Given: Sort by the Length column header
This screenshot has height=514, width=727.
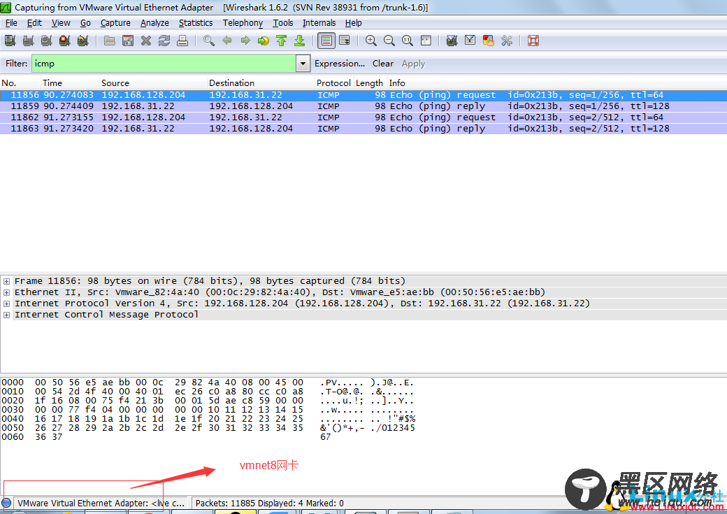Looking at the screenshot, I should coord(370,83).
